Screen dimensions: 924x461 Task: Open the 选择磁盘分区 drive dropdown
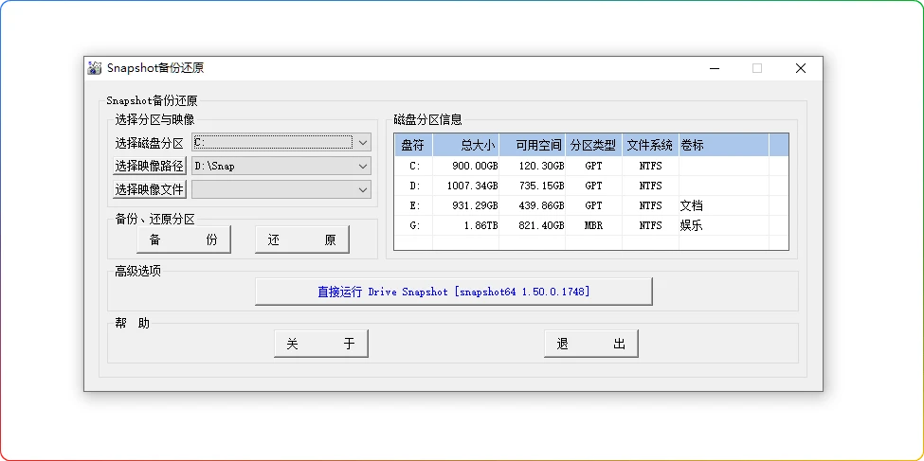(x=281, y=143)
